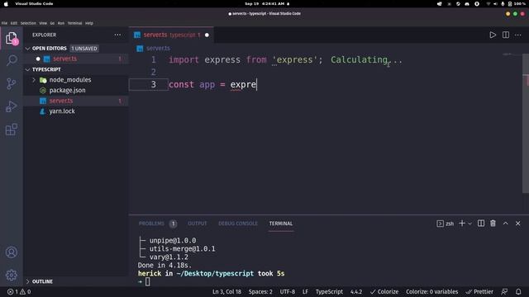Click the terminal prompt input
Image resolution: width=529 pixels, height=297 pixels.
click(147, 281)
